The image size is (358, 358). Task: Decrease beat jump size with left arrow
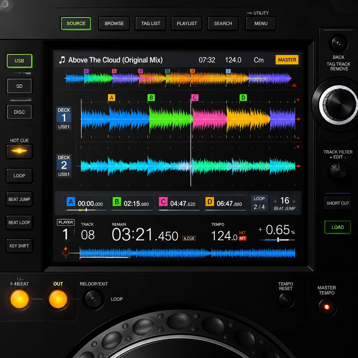275,201
